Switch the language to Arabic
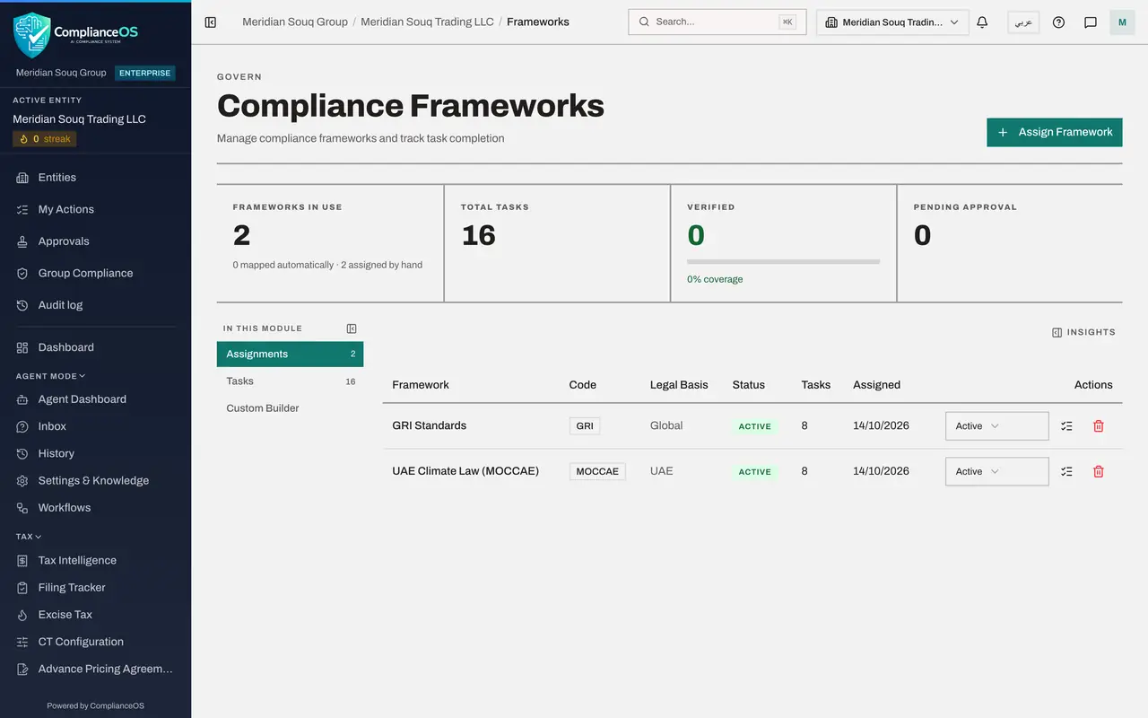 tap(1023, 22)
